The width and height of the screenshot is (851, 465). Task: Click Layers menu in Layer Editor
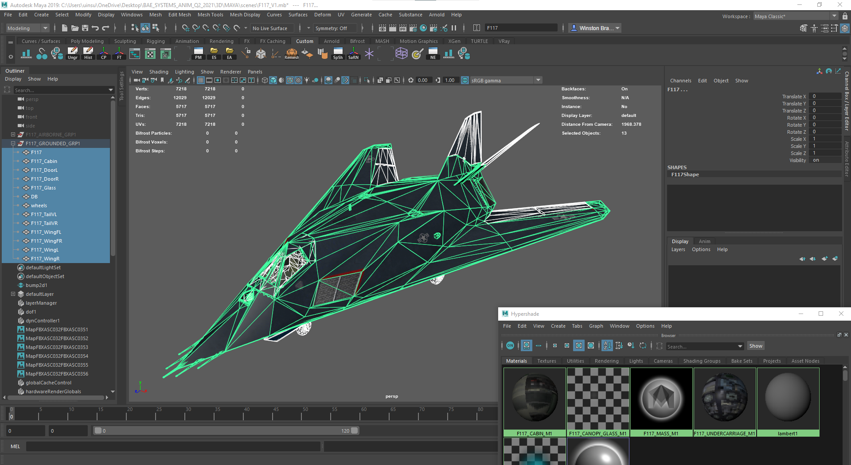[x=678, y=249]
